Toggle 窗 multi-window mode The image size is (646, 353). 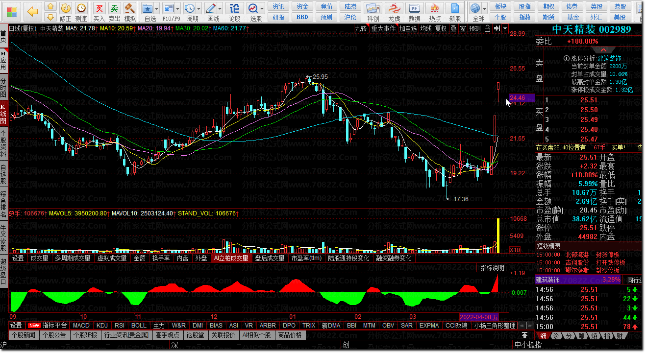[463, 28]
